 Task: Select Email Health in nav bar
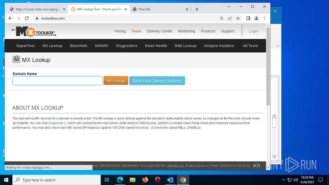coord(156,46)
